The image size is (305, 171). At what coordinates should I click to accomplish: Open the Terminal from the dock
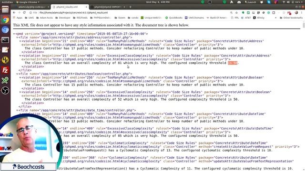point(5,40)
